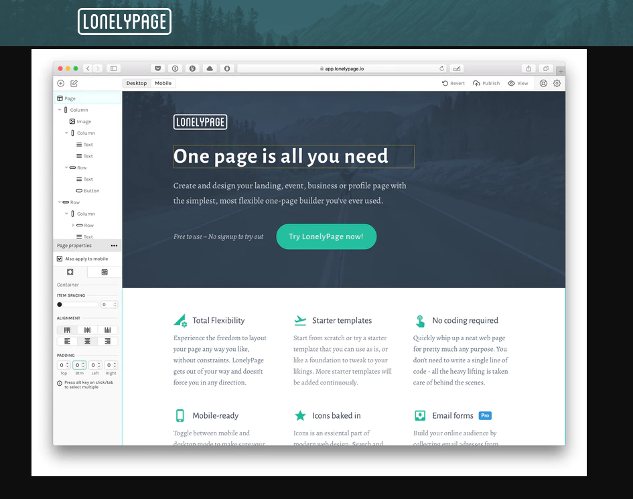Collapse the Column under top-level Row
Image resolution: width=633 pixels, height=499 pixels.
(66, 214)
